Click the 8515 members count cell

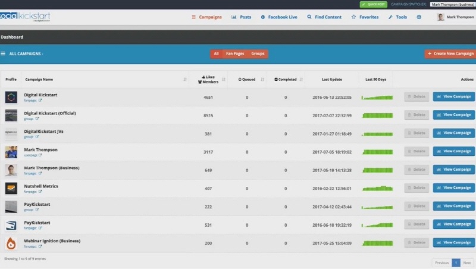click(208, 115)
